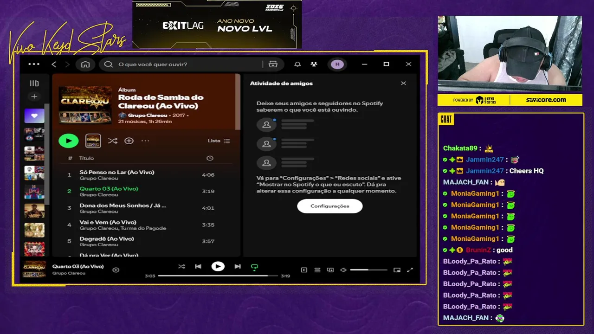This screenshot has height=334, width=594.
Task: Open the Browse icon in the search bar
Action: (273, 64)
